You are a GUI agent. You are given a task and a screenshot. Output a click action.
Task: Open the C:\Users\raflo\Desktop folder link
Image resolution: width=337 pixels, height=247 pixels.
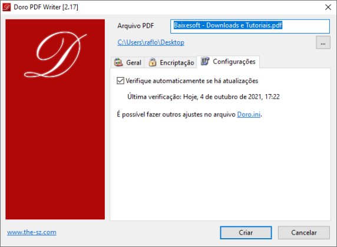(151, 42)
